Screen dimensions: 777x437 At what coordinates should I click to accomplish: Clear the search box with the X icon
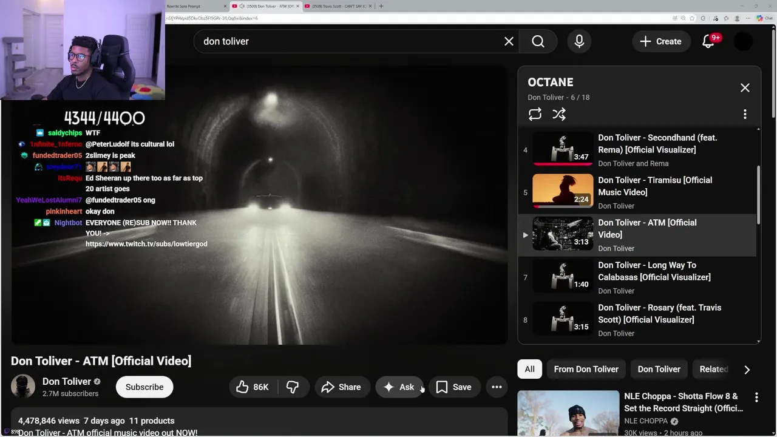pyautogui.click(x=509, y=41)
